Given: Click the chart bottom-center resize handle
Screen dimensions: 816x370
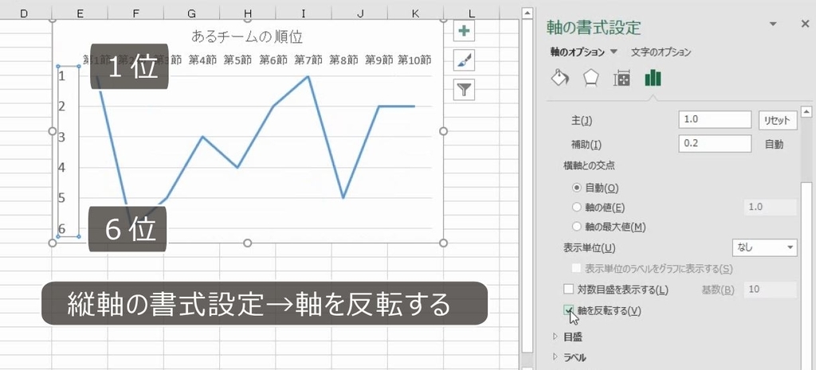Looking at the screenshot, I should (248, 243).
